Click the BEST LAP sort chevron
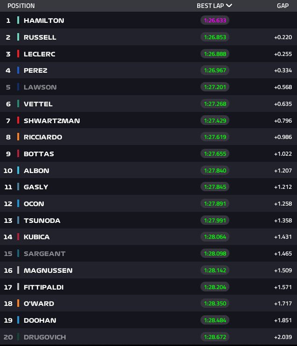Image resolution: width=297 pixels, height=346 pixels. [229, 6]
